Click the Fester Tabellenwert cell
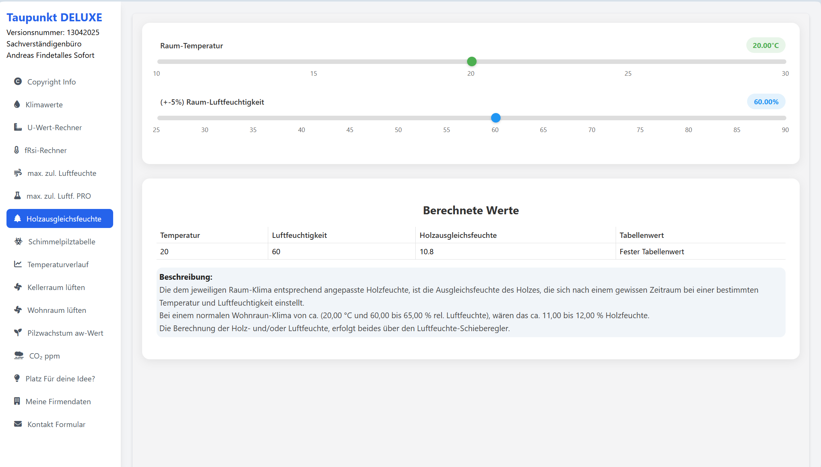821x467 pixels. (701, 252)
